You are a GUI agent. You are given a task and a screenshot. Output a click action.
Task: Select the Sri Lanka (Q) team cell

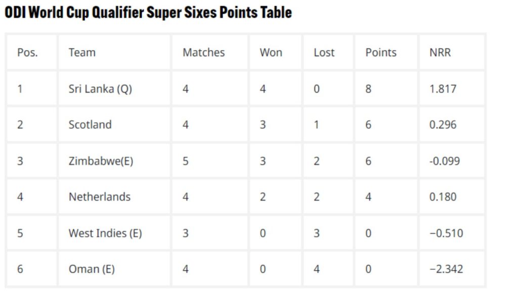point(100,89)
